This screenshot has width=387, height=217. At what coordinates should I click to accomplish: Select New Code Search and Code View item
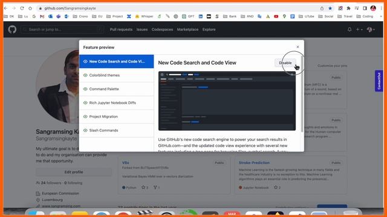point(117,61)
